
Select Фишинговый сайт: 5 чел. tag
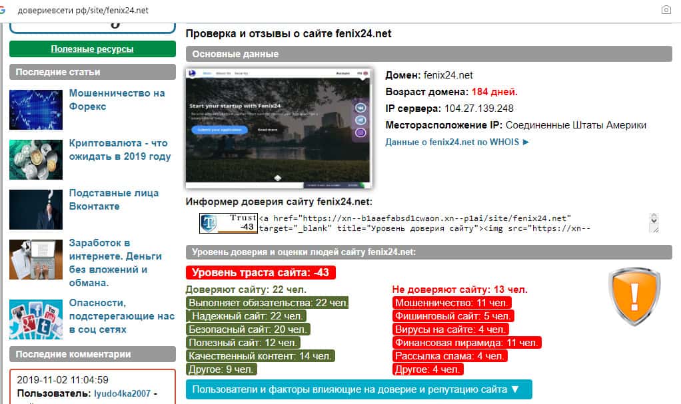click(453, 316)
